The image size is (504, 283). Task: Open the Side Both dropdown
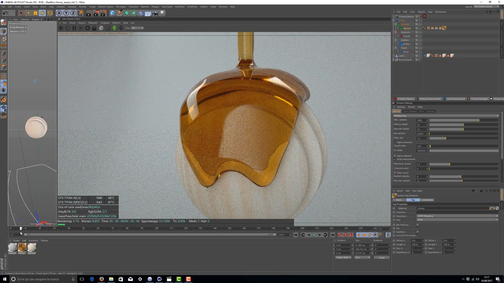[x=458, y=220]
